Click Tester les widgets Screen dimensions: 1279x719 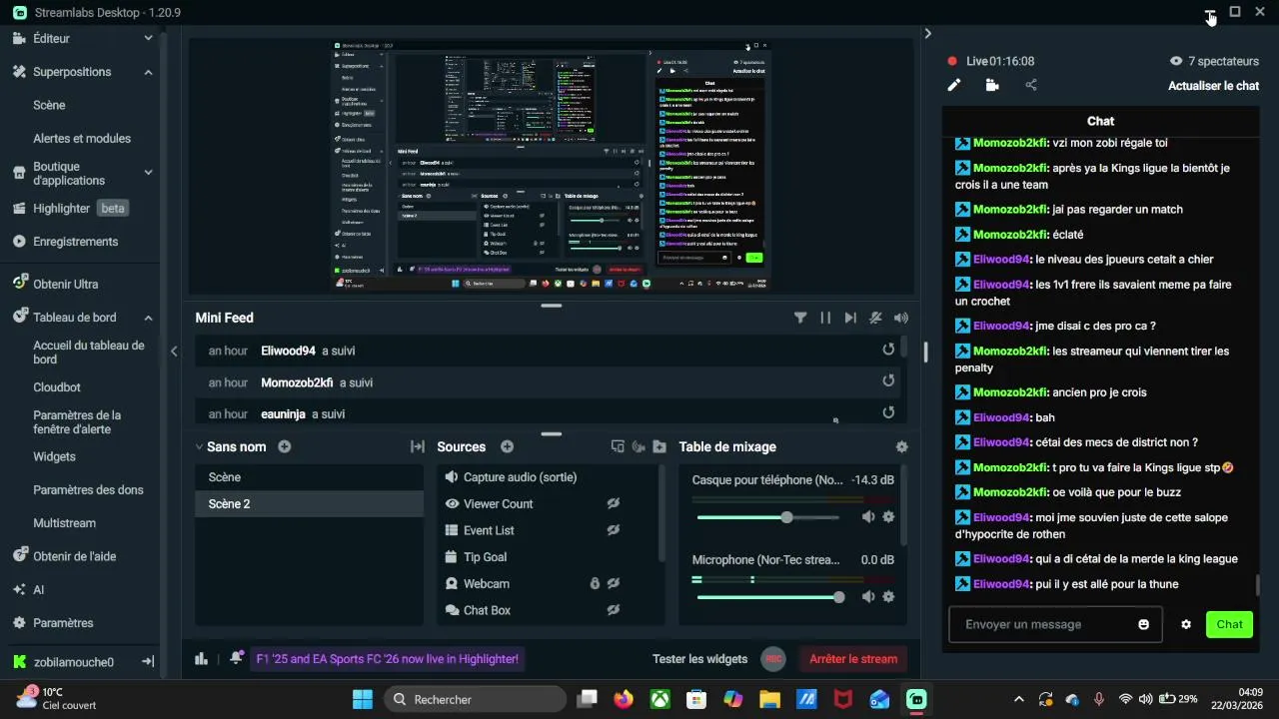coord(699,658)
